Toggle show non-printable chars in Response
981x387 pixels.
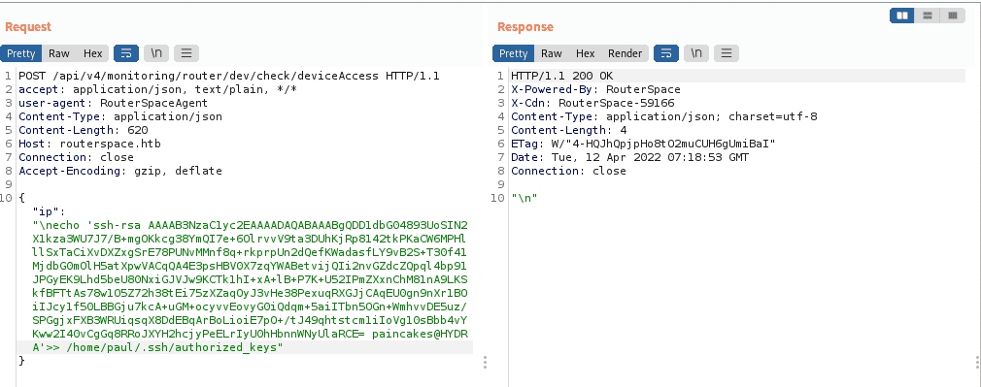(696, 53)
